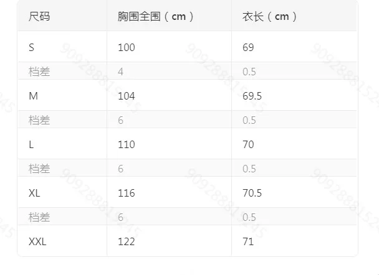Click the length value 69.5
379x275 pixels.
(x=252, y=96)
